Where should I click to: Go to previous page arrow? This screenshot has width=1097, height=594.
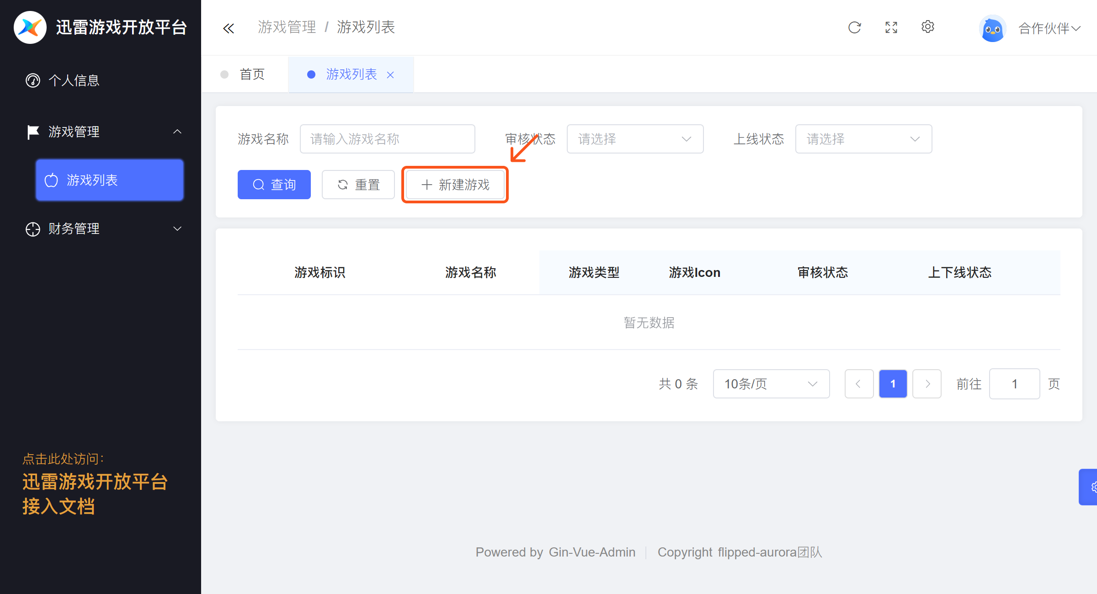point(859,384)
